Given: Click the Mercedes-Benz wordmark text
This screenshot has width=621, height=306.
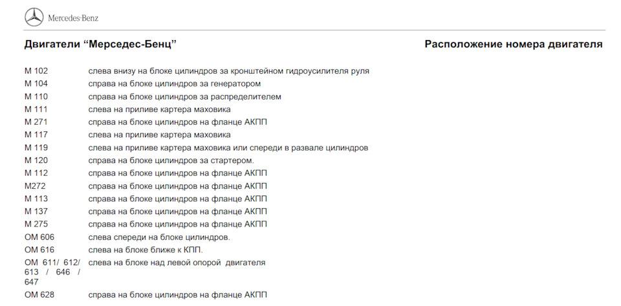Looking at the screenshot, I should (73, 17).
